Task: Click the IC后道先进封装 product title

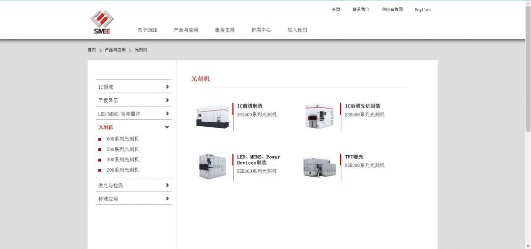Action: tap(362, 106)
